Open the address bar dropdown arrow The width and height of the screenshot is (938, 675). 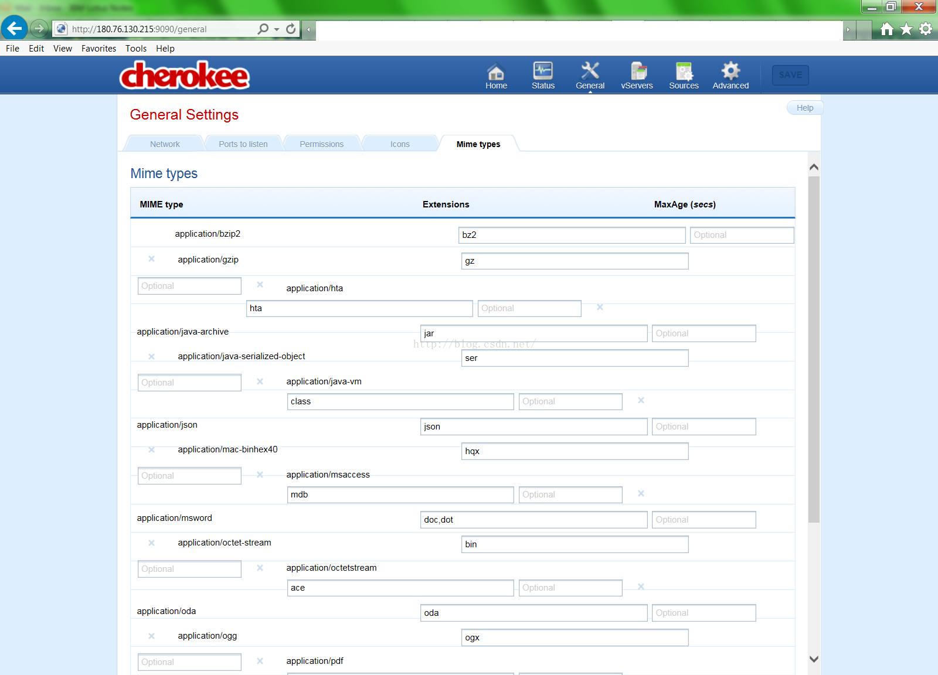276,29
